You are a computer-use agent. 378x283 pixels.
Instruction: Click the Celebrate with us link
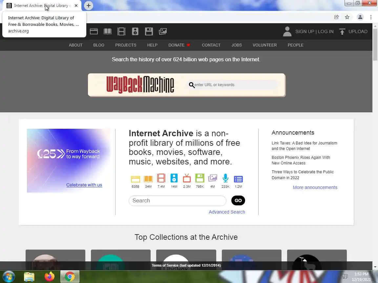click(84, 185)
